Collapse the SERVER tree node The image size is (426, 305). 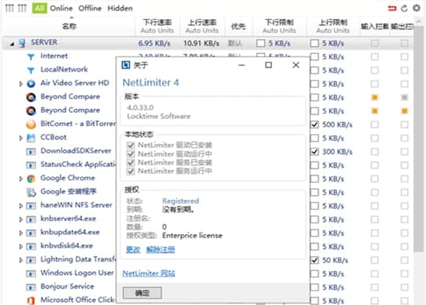click(x=12, y=44)
